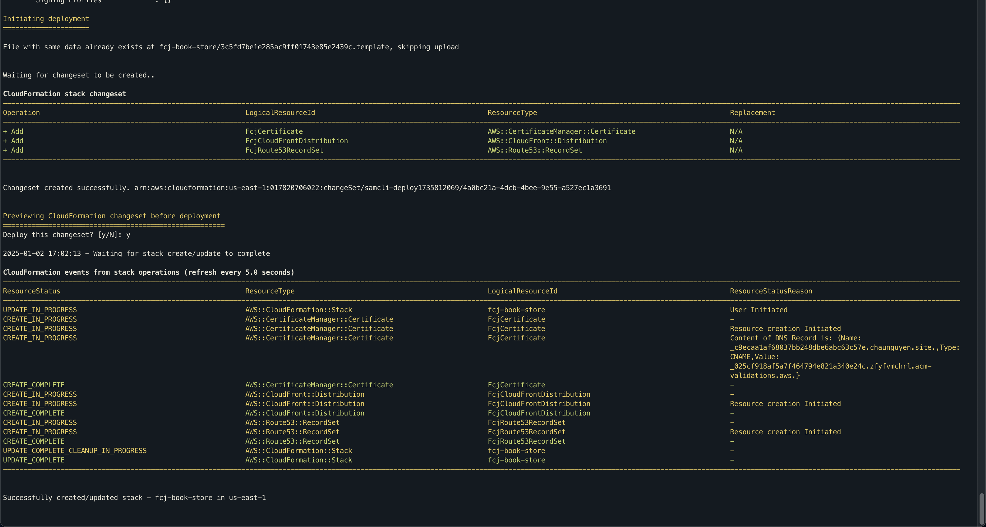Click 'CREATE_COMPLETE' in the Route53 RecordSet row
The image size is (986, 527).
point(34,441)
